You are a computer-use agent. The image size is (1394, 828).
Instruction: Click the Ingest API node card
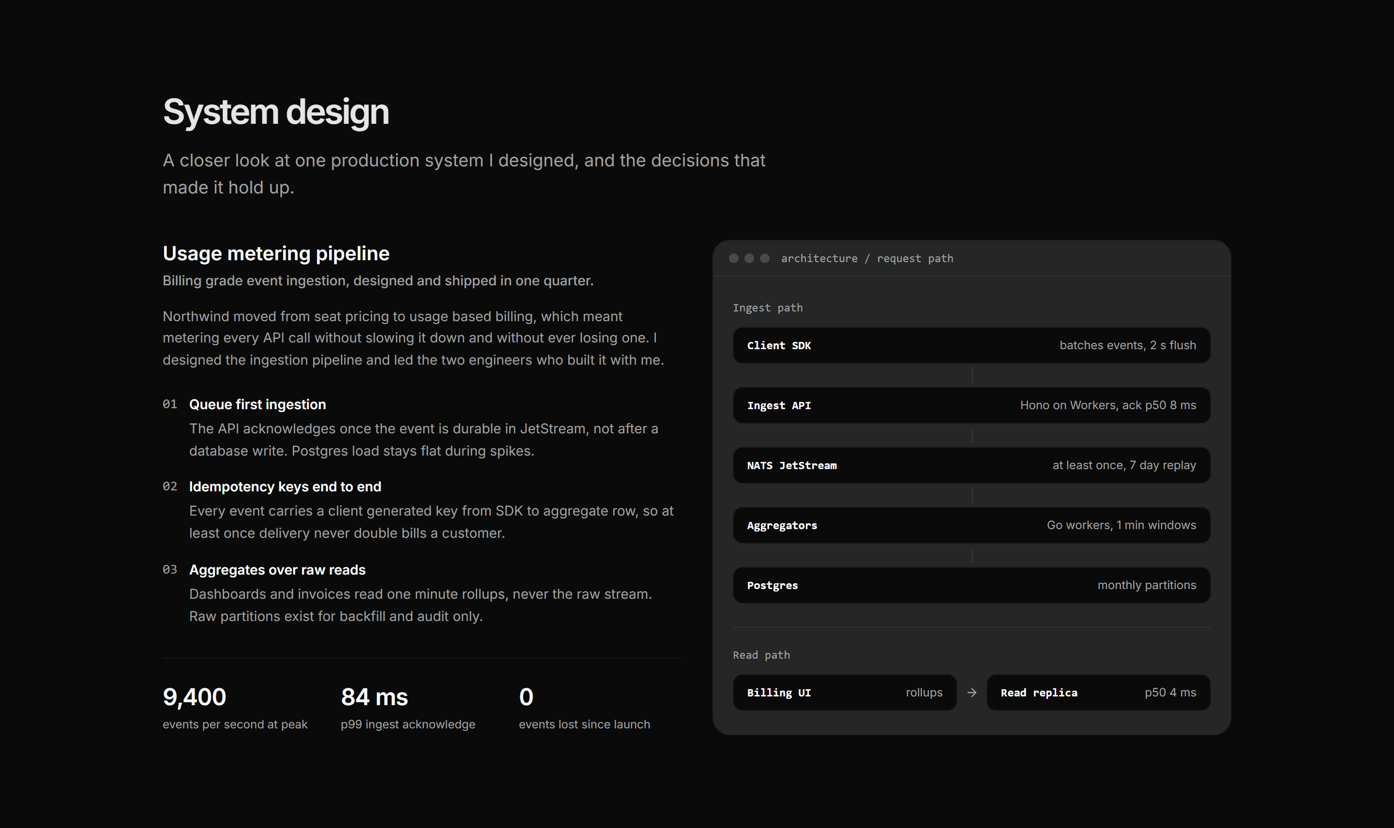click(971, 406)
